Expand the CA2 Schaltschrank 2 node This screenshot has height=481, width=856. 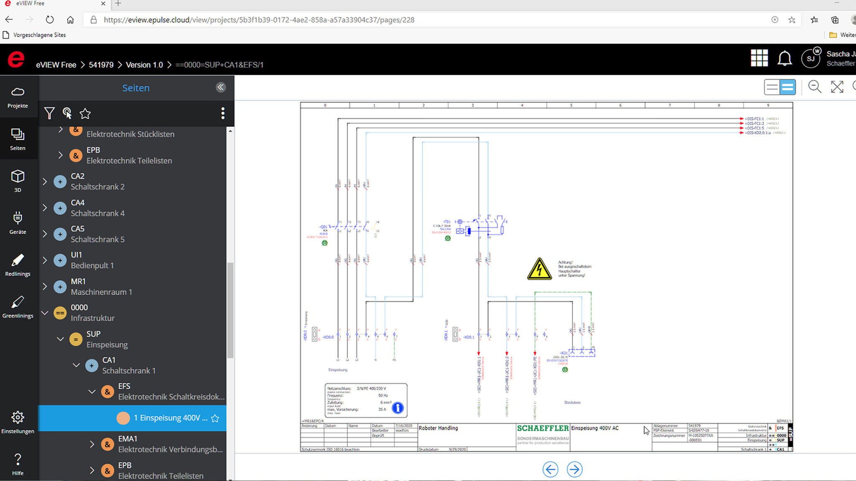45,181
